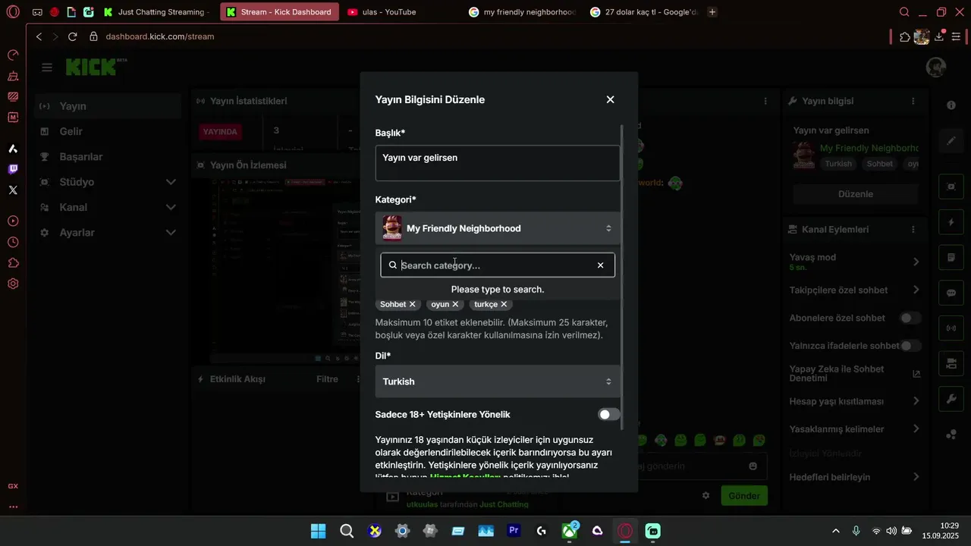The width and height of the screenshot is (971, 546).
Task: Focus the Başlık title text field
Action: point(498,163)
